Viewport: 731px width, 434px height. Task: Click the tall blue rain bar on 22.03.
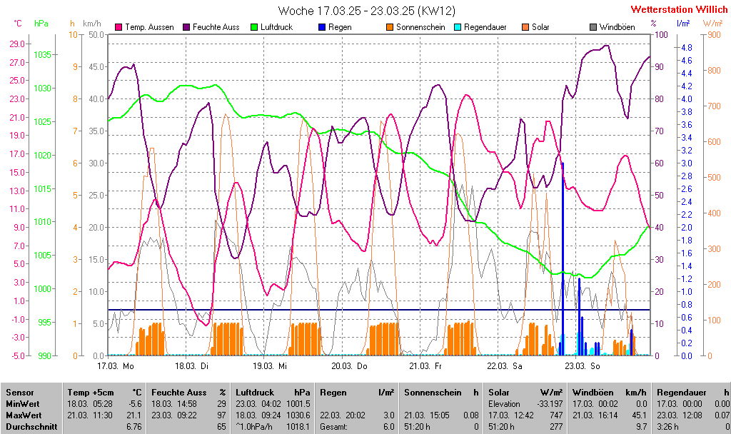(563, 258)
